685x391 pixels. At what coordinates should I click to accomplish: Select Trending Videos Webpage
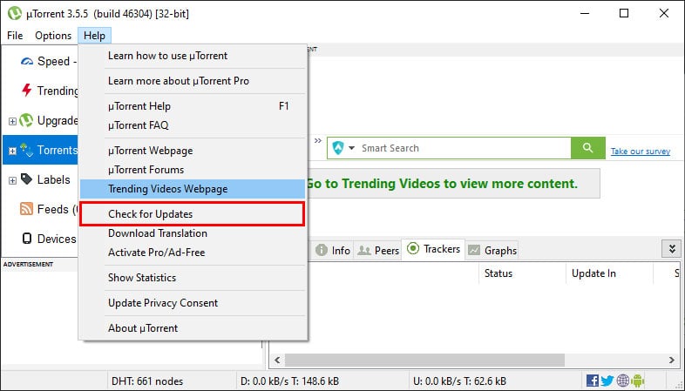click(193, 189)
